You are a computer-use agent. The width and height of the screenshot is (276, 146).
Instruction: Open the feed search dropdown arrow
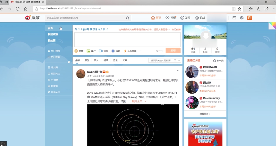(179, 60)
